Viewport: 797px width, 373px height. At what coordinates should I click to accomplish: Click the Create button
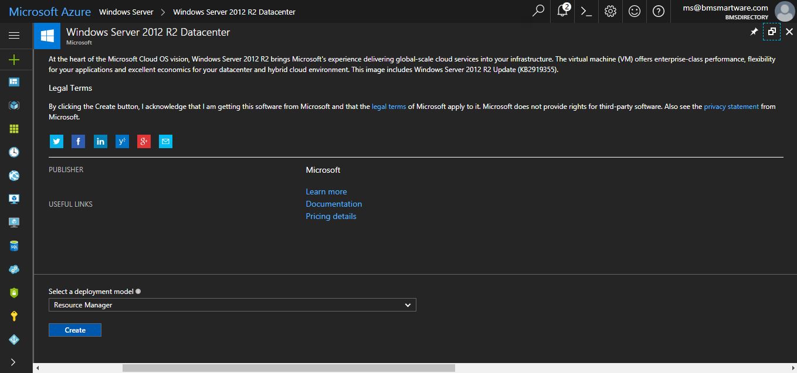pyautogui.click(x=75, y=330)
